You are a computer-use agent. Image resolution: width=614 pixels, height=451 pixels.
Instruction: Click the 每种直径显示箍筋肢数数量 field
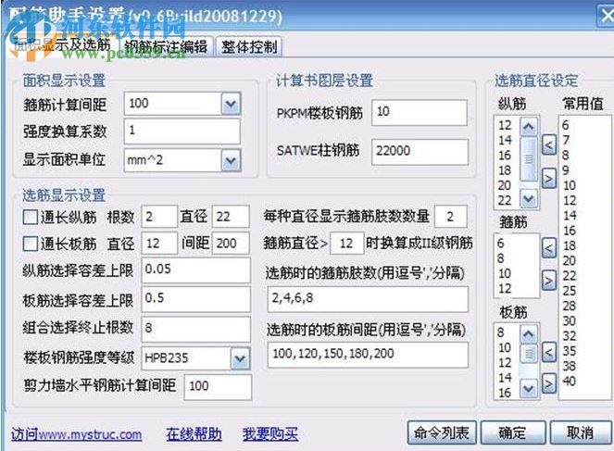(x=451, y=217)
